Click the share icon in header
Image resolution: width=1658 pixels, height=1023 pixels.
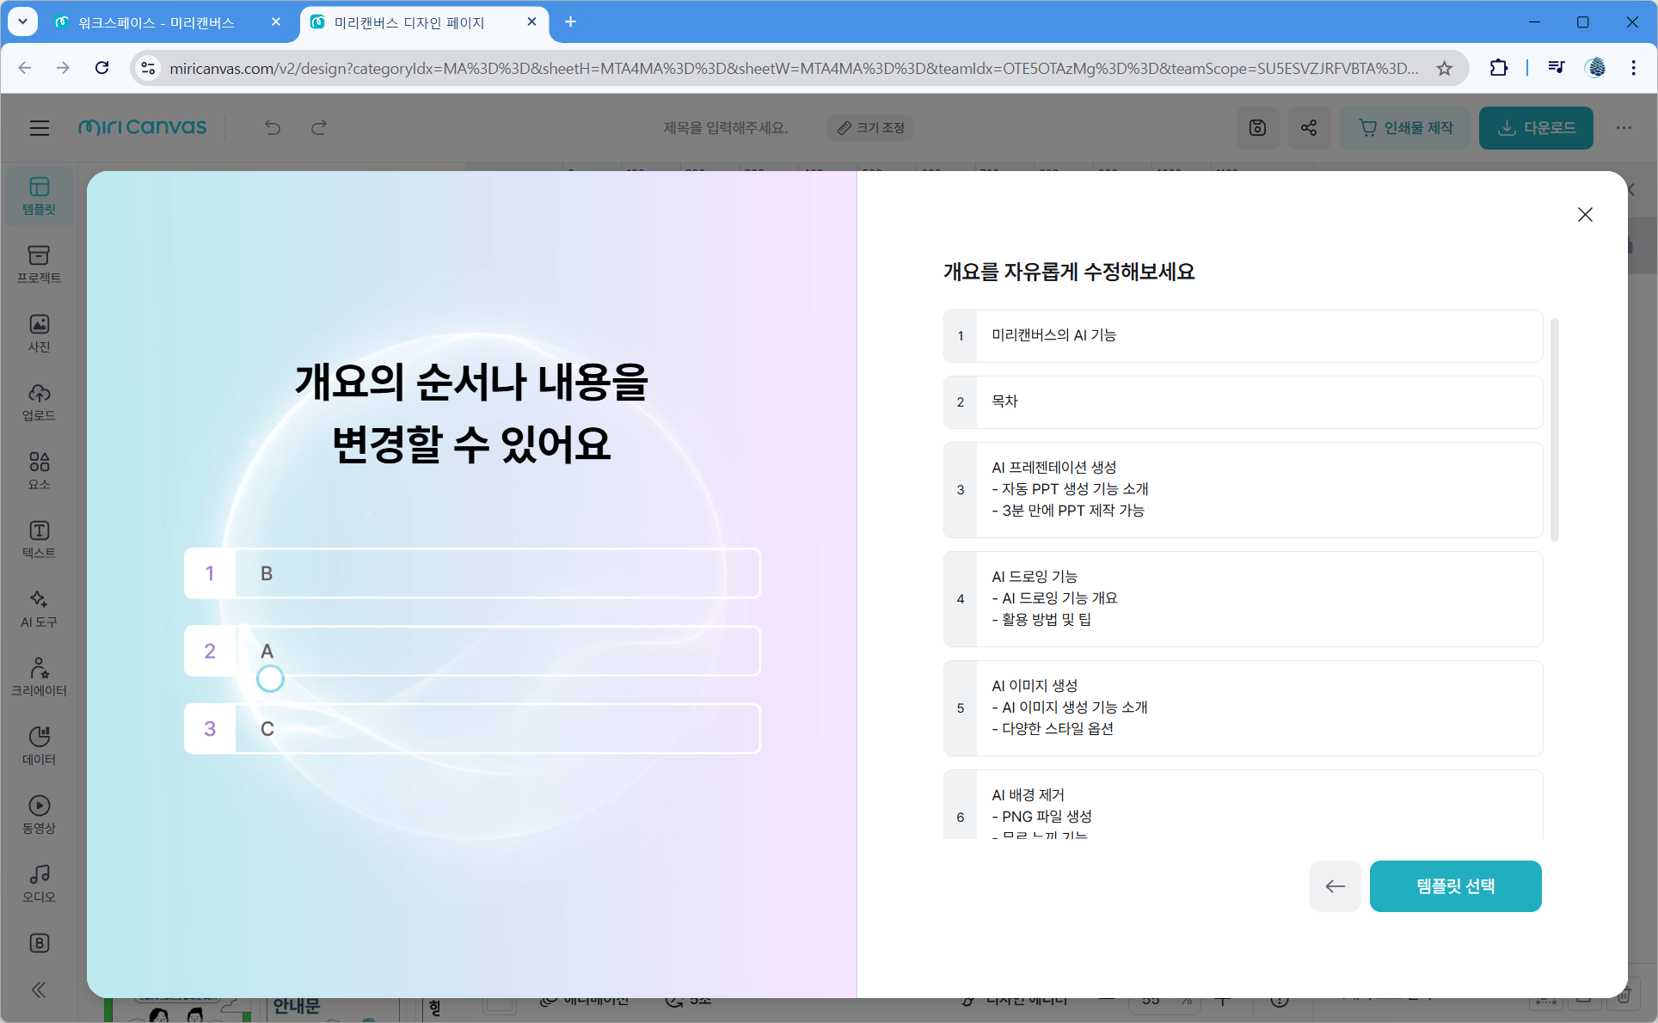point(1309,128)
